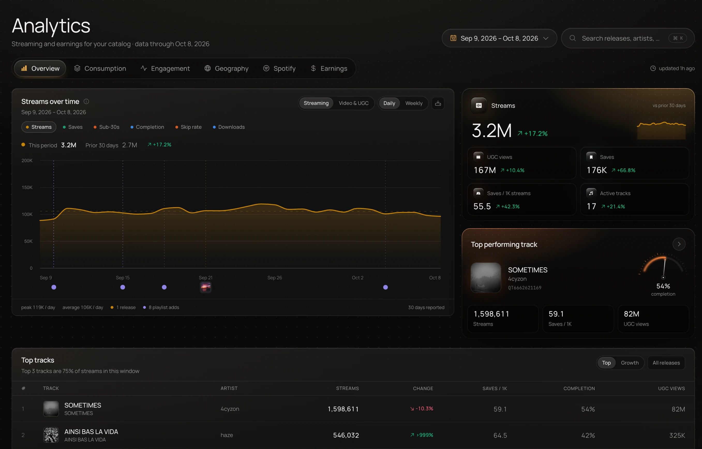The image size is (702, 449).
Task: Select the Daily granularity button
Action: [389, 103]
